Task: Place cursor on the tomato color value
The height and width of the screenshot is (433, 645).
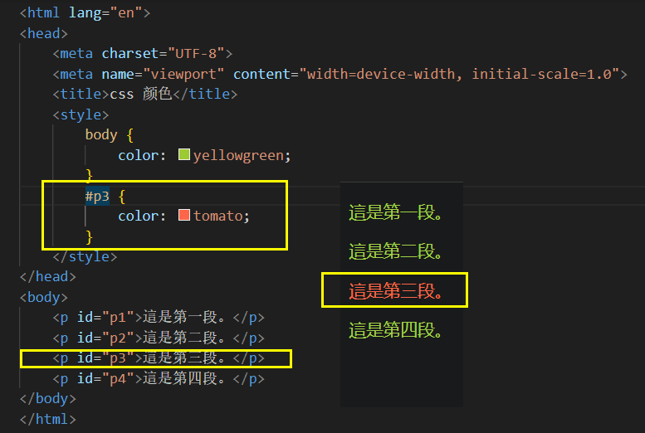Action: [219, 216]
